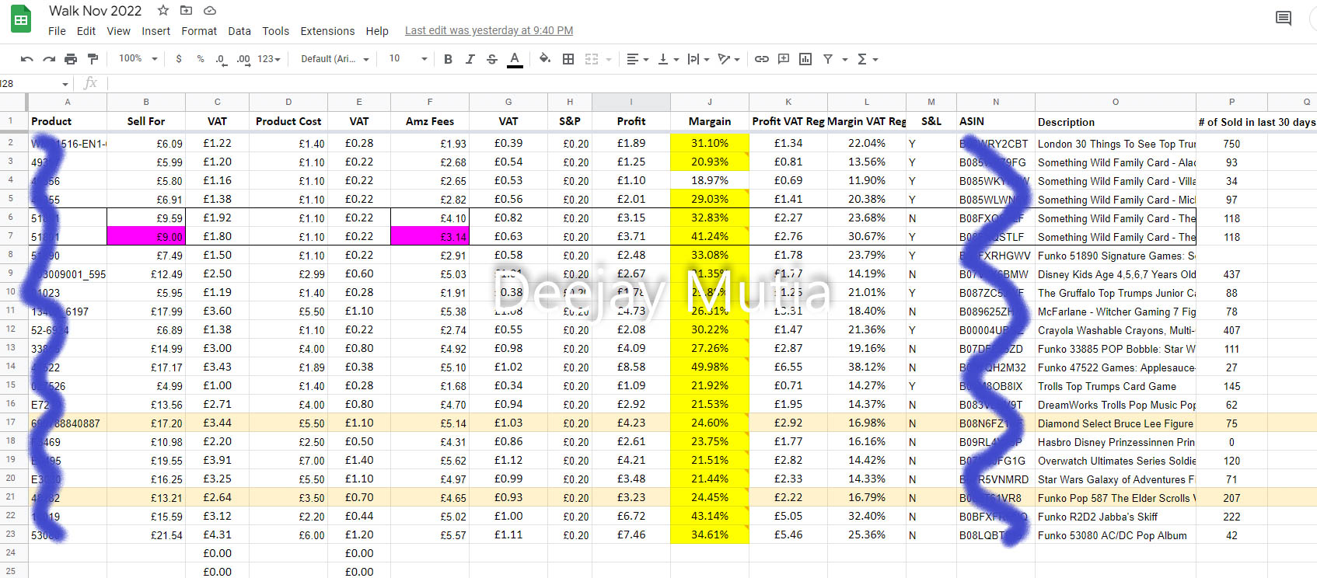Open the File menu
1317x578 pixels.
(57, 31)
